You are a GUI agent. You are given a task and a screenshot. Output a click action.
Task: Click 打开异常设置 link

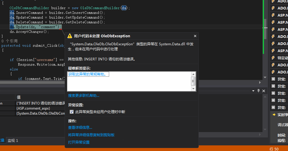(79, 142)
